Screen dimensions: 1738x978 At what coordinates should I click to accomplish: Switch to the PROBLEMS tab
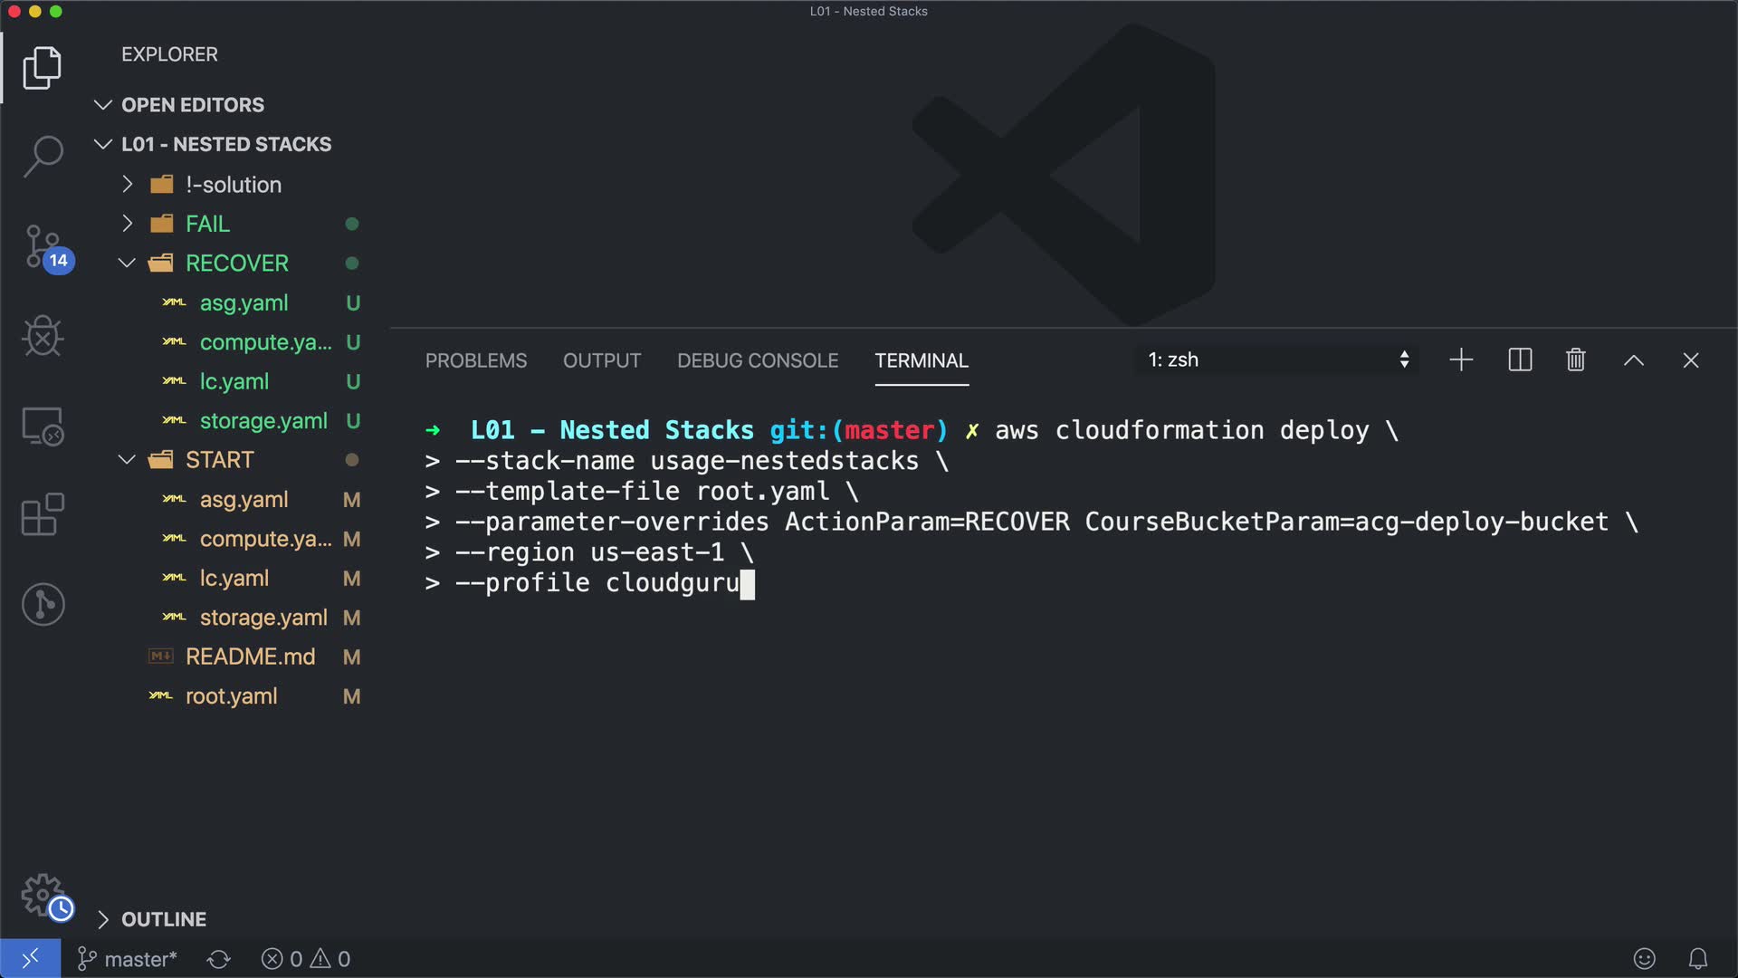tap(476, 360)
